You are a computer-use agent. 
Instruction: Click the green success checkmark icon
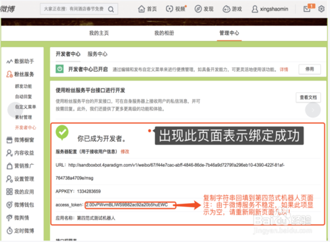click(x=62, y=133)
